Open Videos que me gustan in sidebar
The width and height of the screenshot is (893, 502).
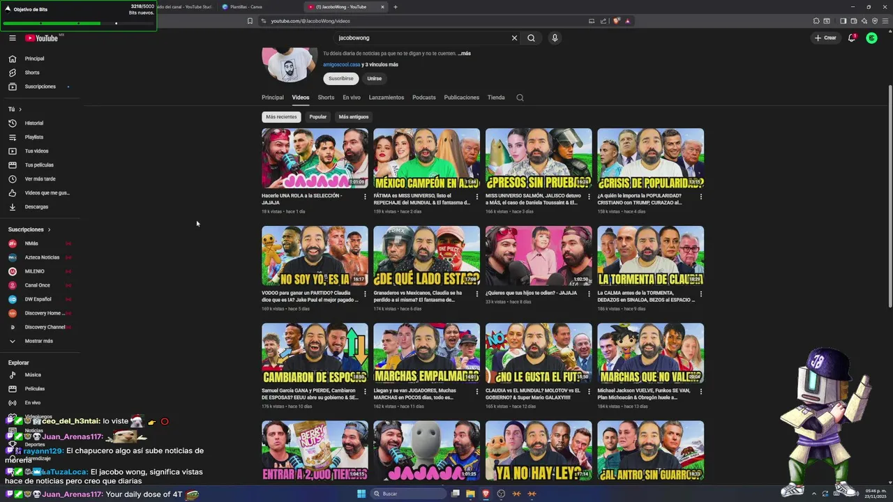click(42, 192)
